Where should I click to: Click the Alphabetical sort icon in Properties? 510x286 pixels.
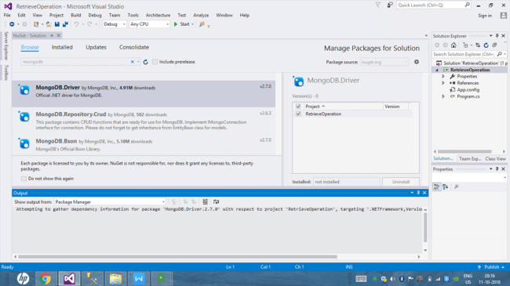point(446,186)
